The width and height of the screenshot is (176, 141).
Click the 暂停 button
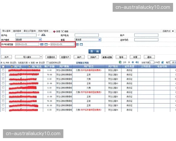121,57
